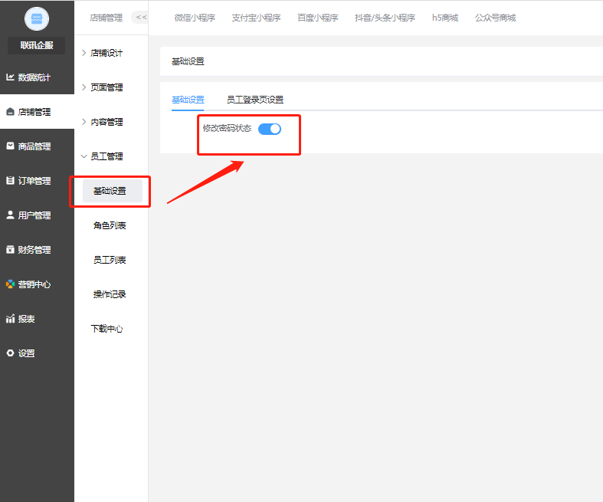Open 员工列表 in the submenu
Viewport: 603px width, 502px height.
pos(110,260)
